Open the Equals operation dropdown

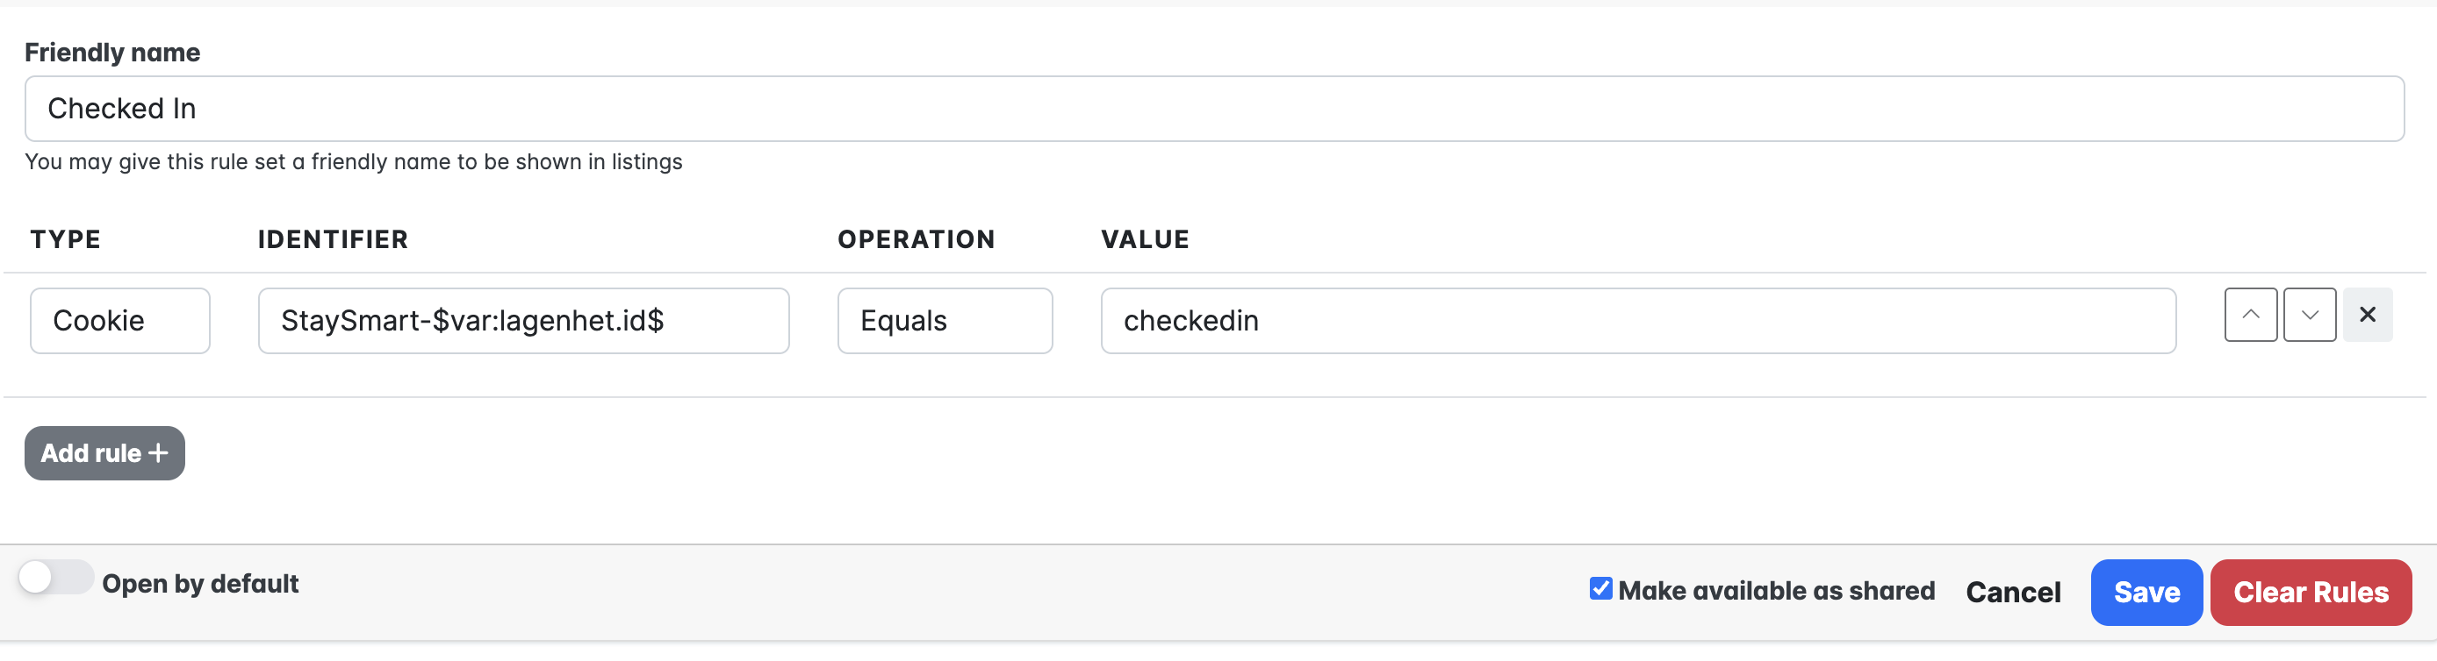click(x=944, y=321)
